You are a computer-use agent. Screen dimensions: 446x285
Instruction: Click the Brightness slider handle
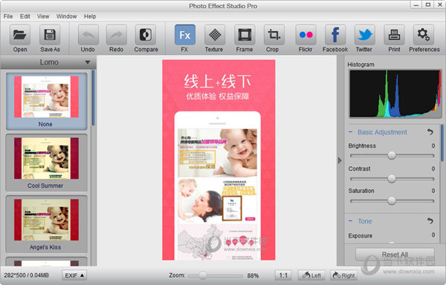click(392, 155)
